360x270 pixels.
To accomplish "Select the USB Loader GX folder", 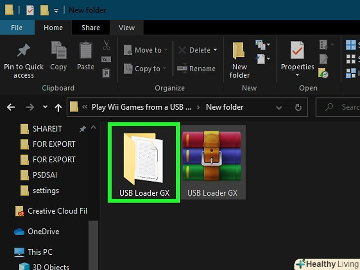I will [x=144, y=163].
